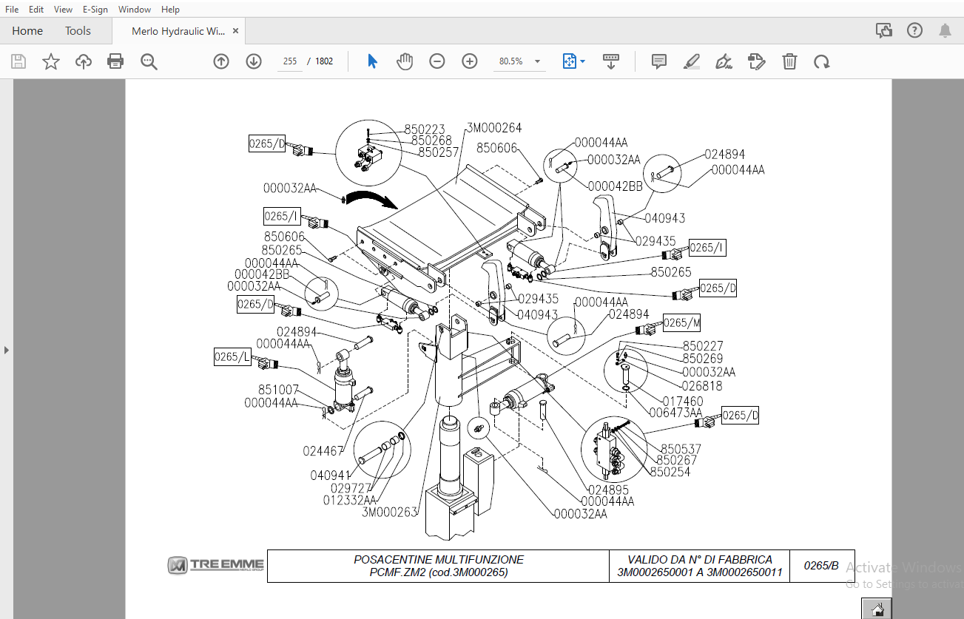964x619 pixels.
Task: Zoom in with the plus button
Action: pos(470,61)
